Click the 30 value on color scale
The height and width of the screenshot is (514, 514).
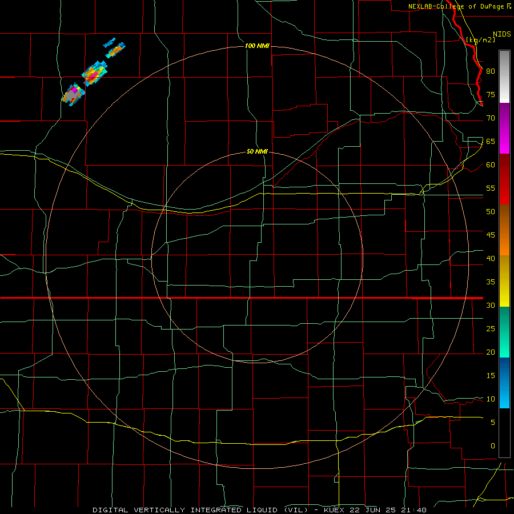[491, 305]
